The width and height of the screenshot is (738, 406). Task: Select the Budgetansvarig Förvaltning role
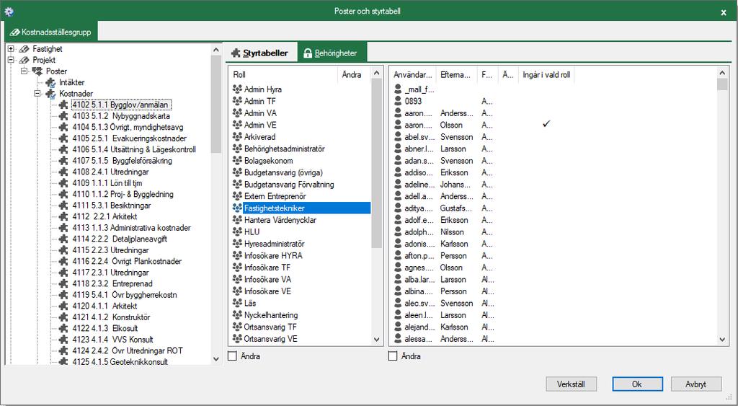[x=288, y=184]
